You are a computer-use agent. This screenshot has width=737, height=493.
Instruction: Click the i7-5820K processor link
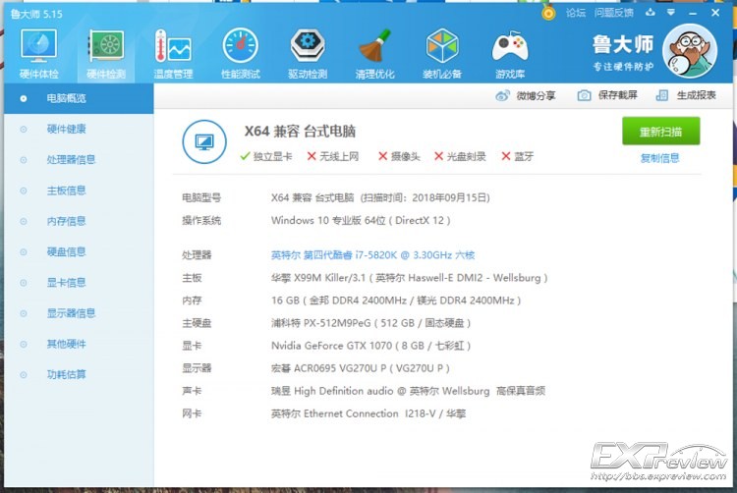tap(372, 255)
